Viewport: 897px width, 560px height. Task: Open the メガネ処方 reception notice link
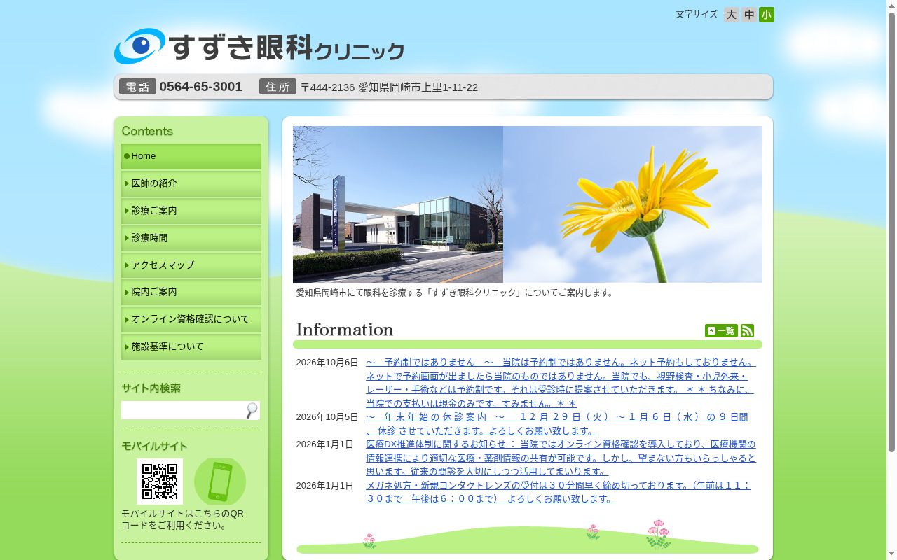(559, 492)
